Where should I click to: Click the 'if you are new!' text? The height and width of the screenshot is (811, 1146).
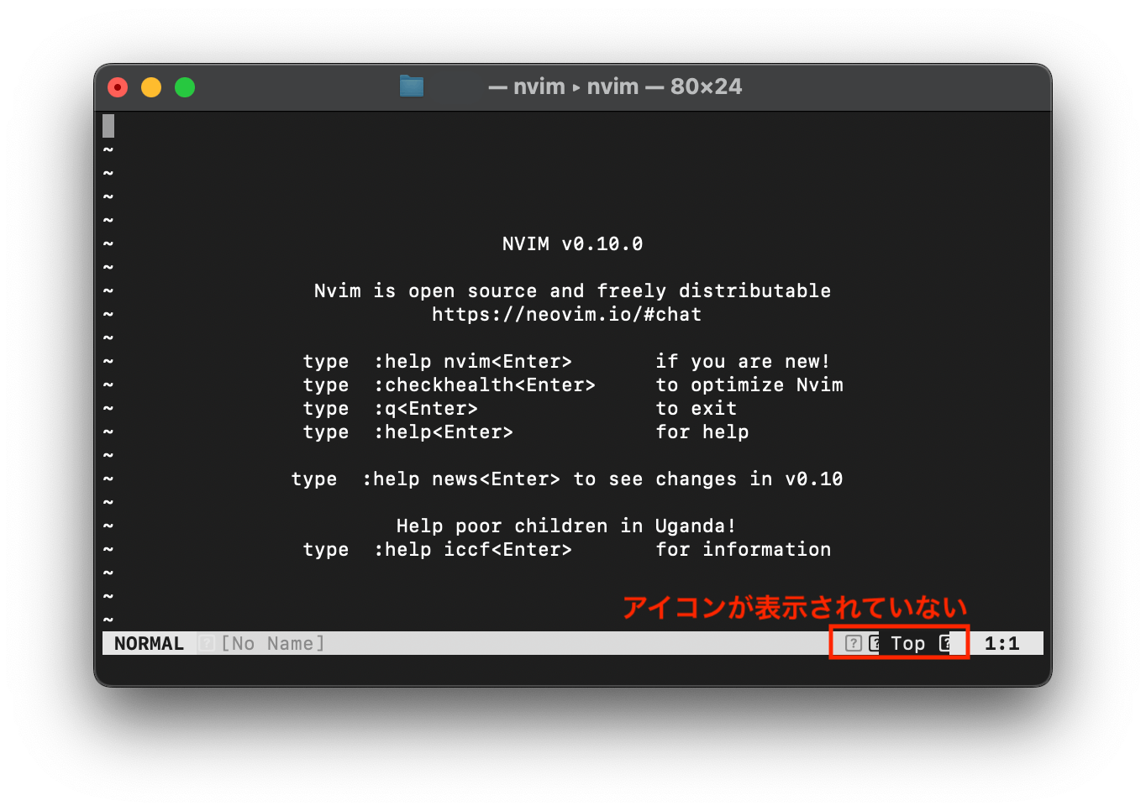click(x=743, y=361)
